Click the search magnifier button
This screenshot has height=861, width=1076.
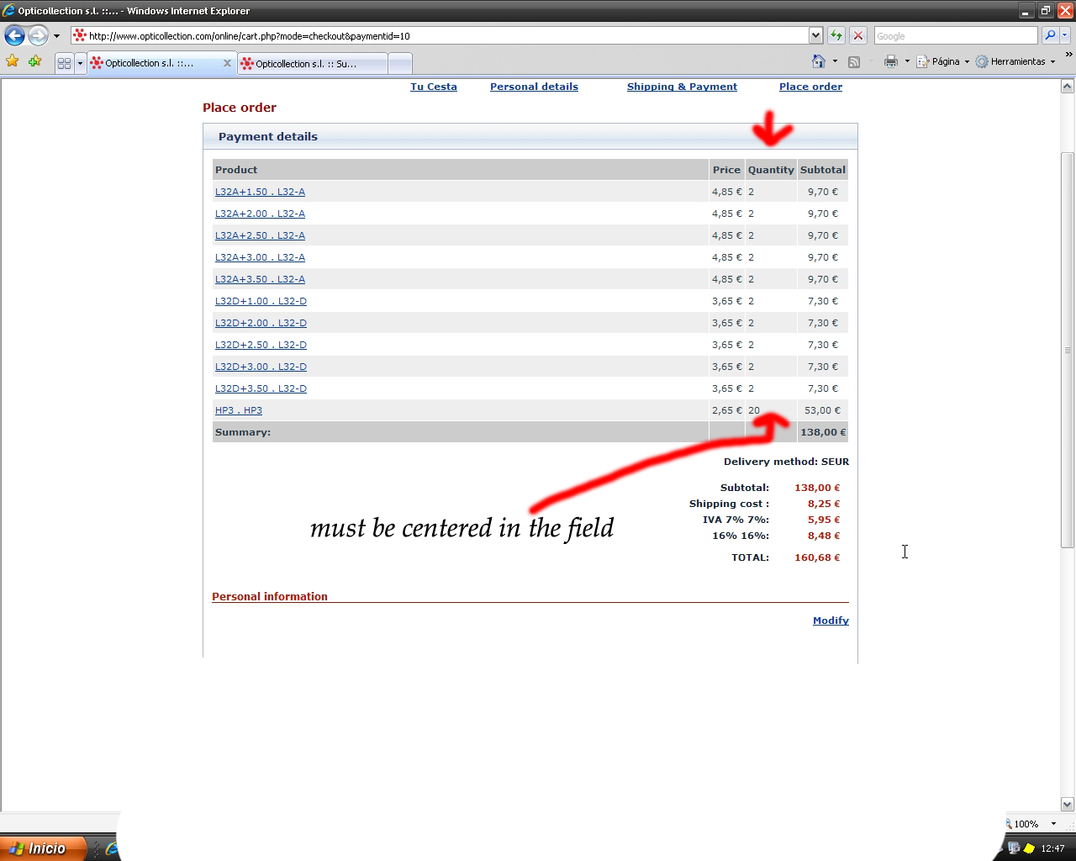[1050, 35]
